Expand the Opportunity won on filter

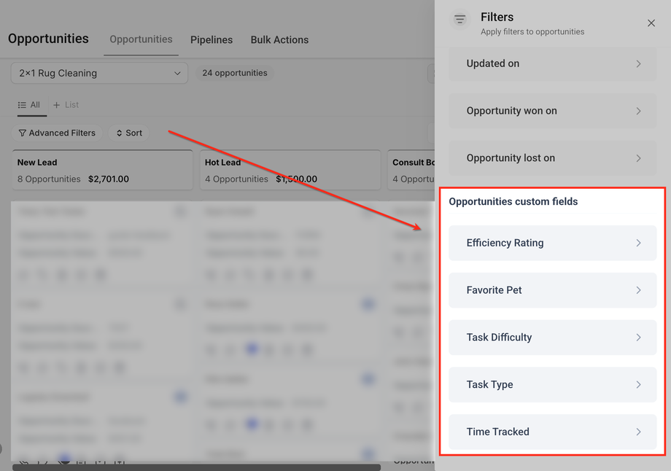tap(552, 111)
